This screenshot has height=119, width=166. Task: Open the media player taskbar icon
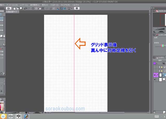pyautogui.click(x=26, y=116)
